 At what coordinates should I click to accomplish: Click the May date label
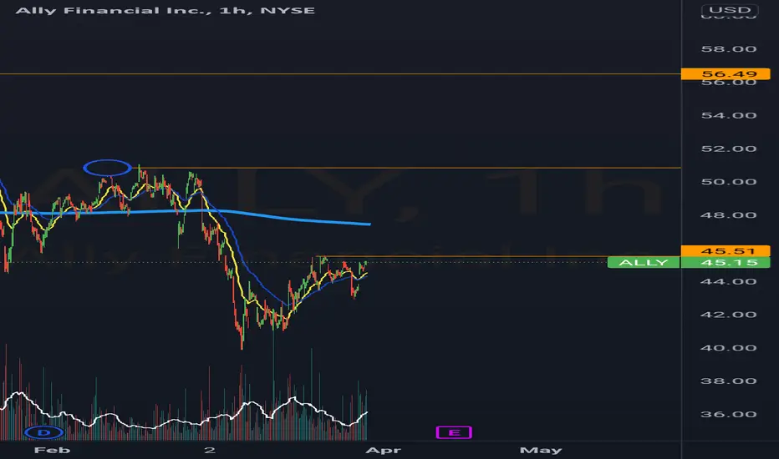pos(541,450)
